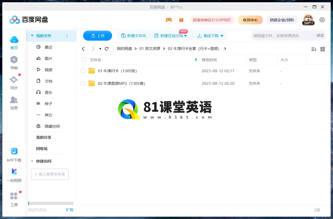Image resolution: width=333 pixels, height=219 pixels.
Task: Show 最近 recent files
Action: [49, 47]
